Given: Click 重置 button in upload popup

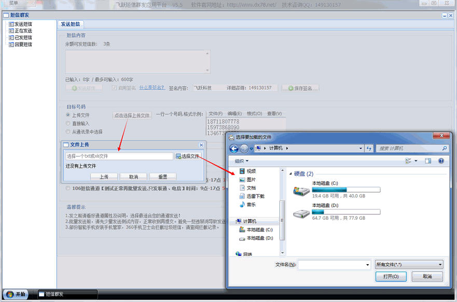Looking at the screenshot, I should (x=163, y=177).
